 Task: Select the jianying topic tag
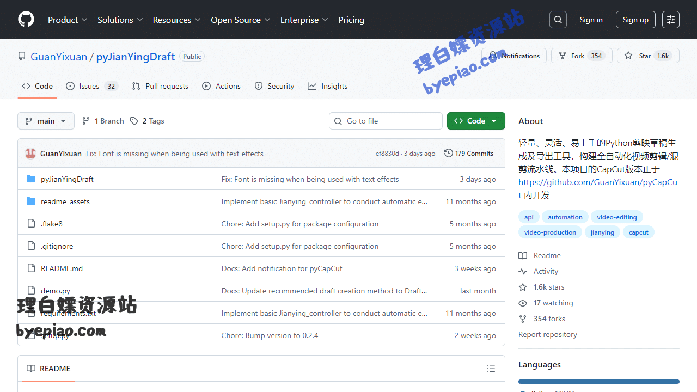(x=602, y=232)
